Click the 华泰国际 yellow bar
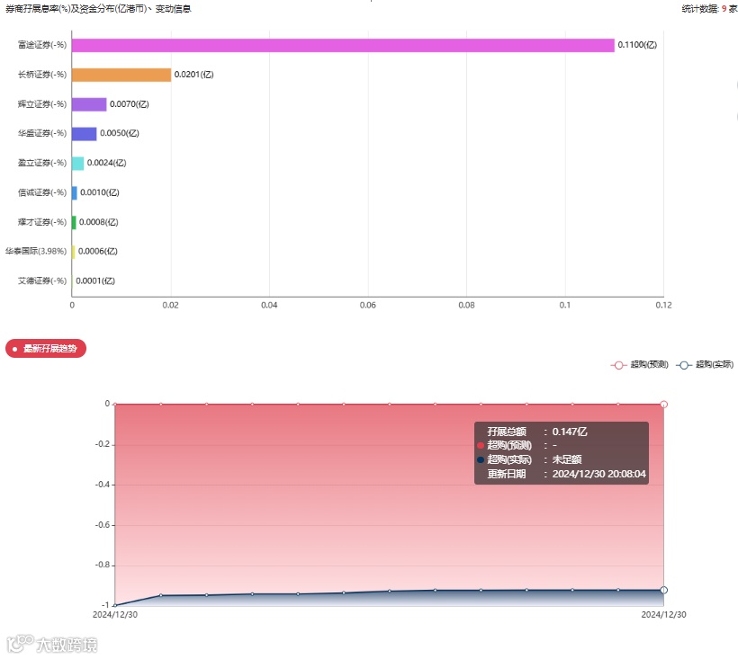The image size is (738, 659). (74, 252)
